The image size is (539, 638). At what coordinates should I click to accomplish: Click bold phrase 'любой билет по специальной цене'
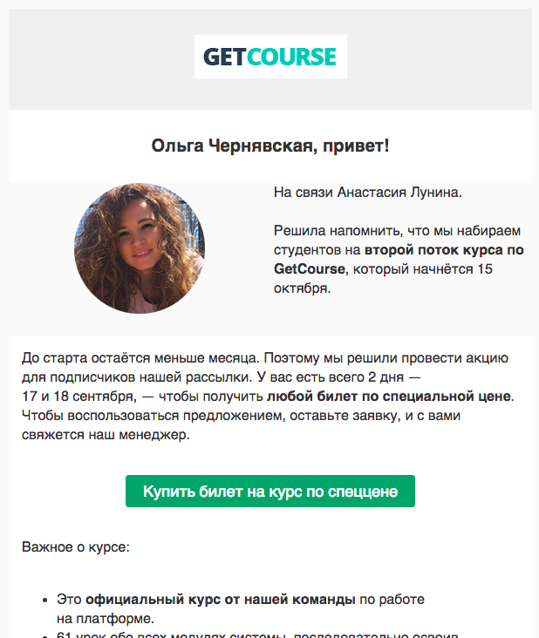click(x=389, y=397)
